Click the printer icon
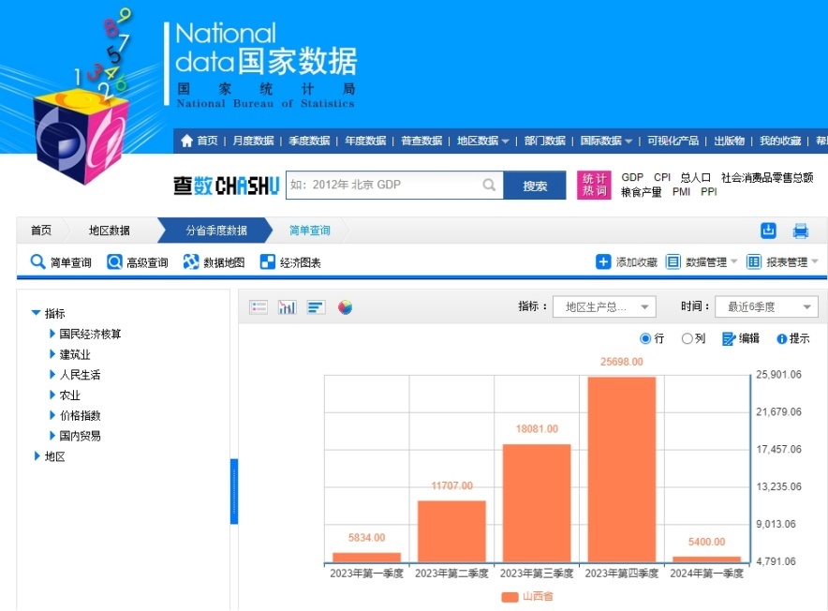The width and height of the screenshot is (828, 611). 801,231
